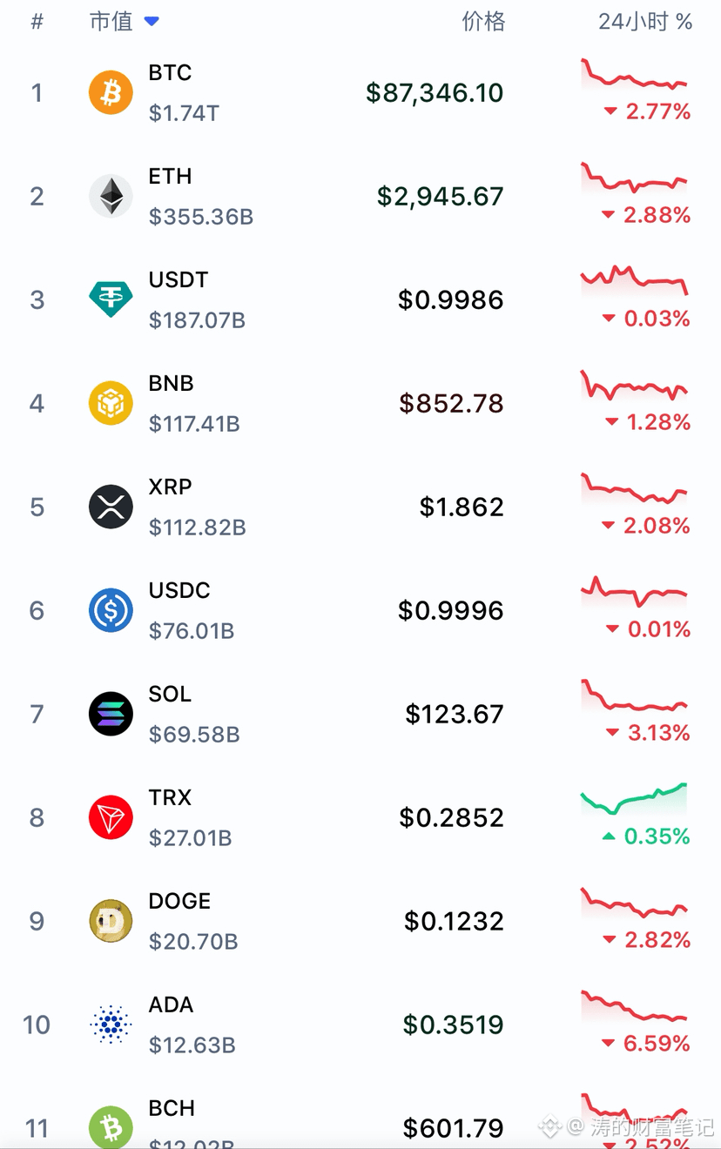Sort by the # rank column header

pyautogui.click(x=37, y=22)
